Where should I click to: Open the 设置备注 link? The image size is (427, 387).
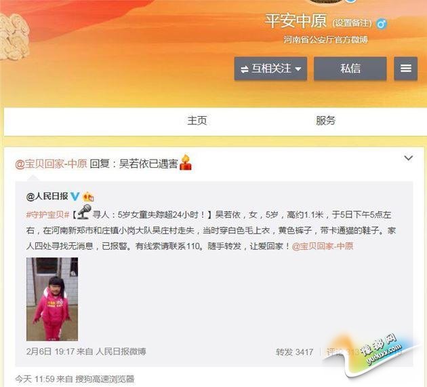click(x=352, y=23)
